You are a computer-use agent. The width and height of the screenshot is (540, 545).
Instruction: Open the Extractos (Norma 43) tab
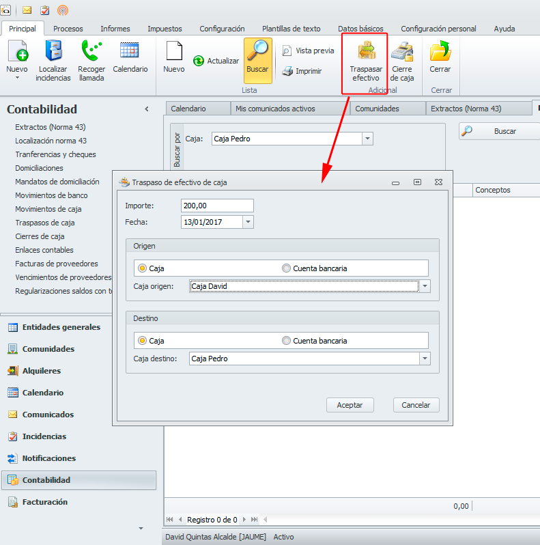click(466, 109)
